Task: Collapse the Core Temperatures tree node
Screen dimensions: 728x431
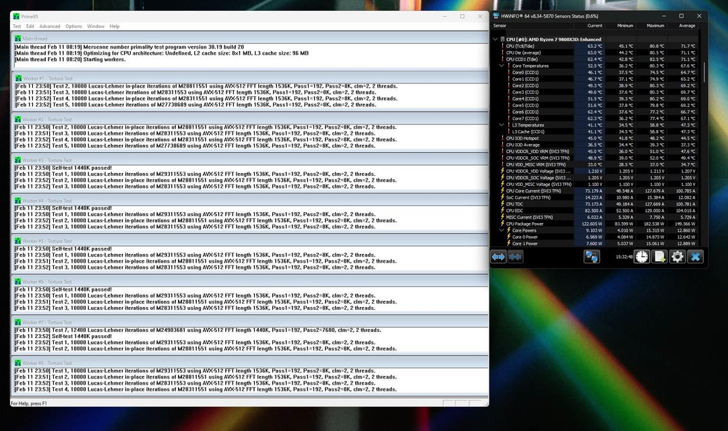Action: (502, 66)
